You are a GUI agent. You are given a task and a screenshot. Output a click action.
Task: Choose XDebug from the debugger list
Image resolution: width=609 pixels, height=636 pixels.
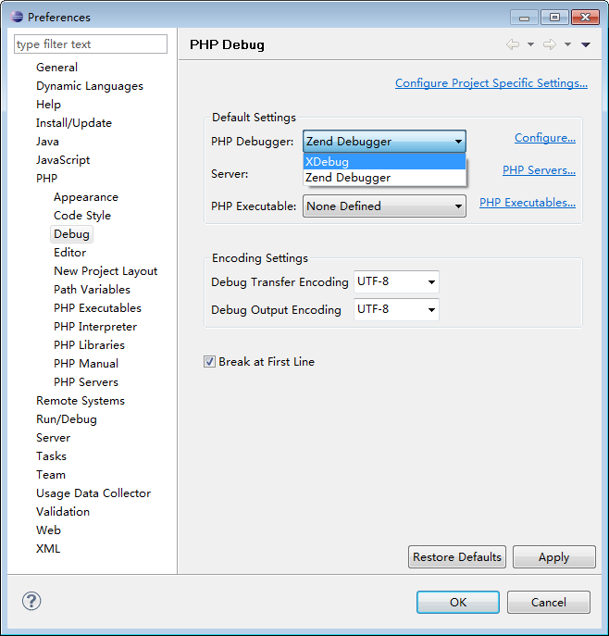[x=384, y=161]
